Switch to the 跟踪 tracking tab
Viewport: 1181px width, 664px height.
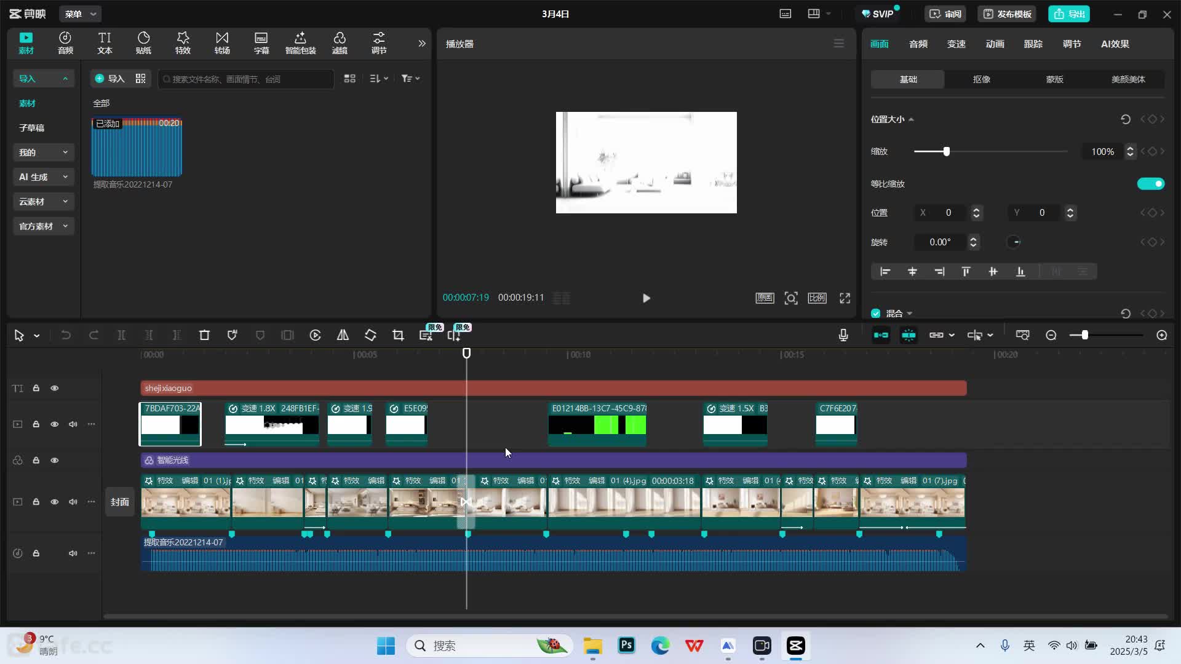pos(1033,44)
